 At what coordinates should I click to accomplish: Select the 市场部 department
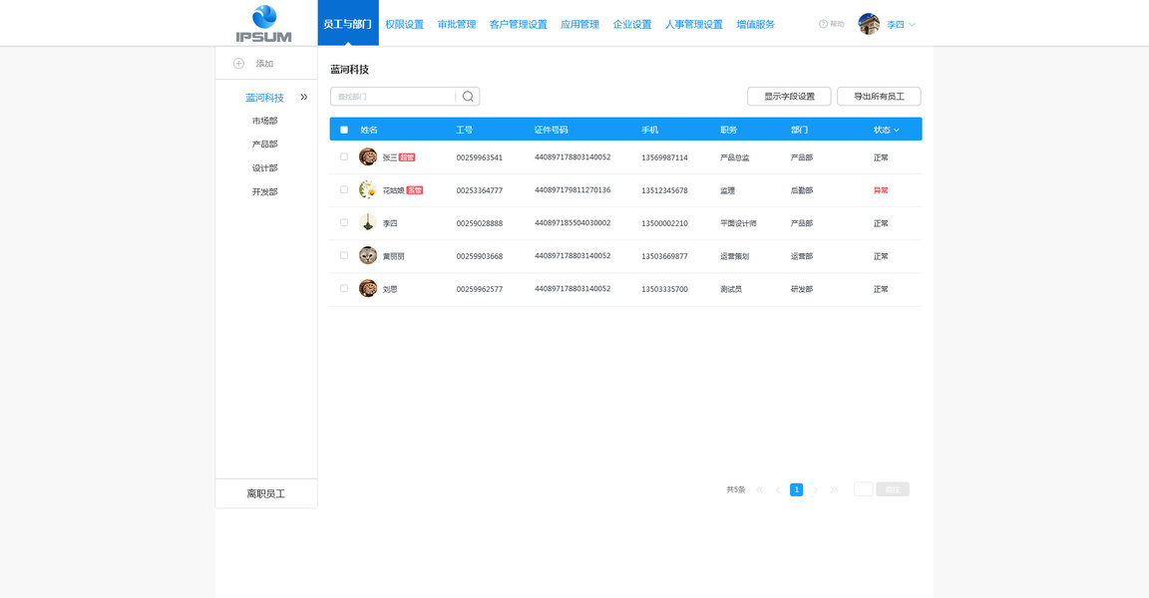[264, 121]
